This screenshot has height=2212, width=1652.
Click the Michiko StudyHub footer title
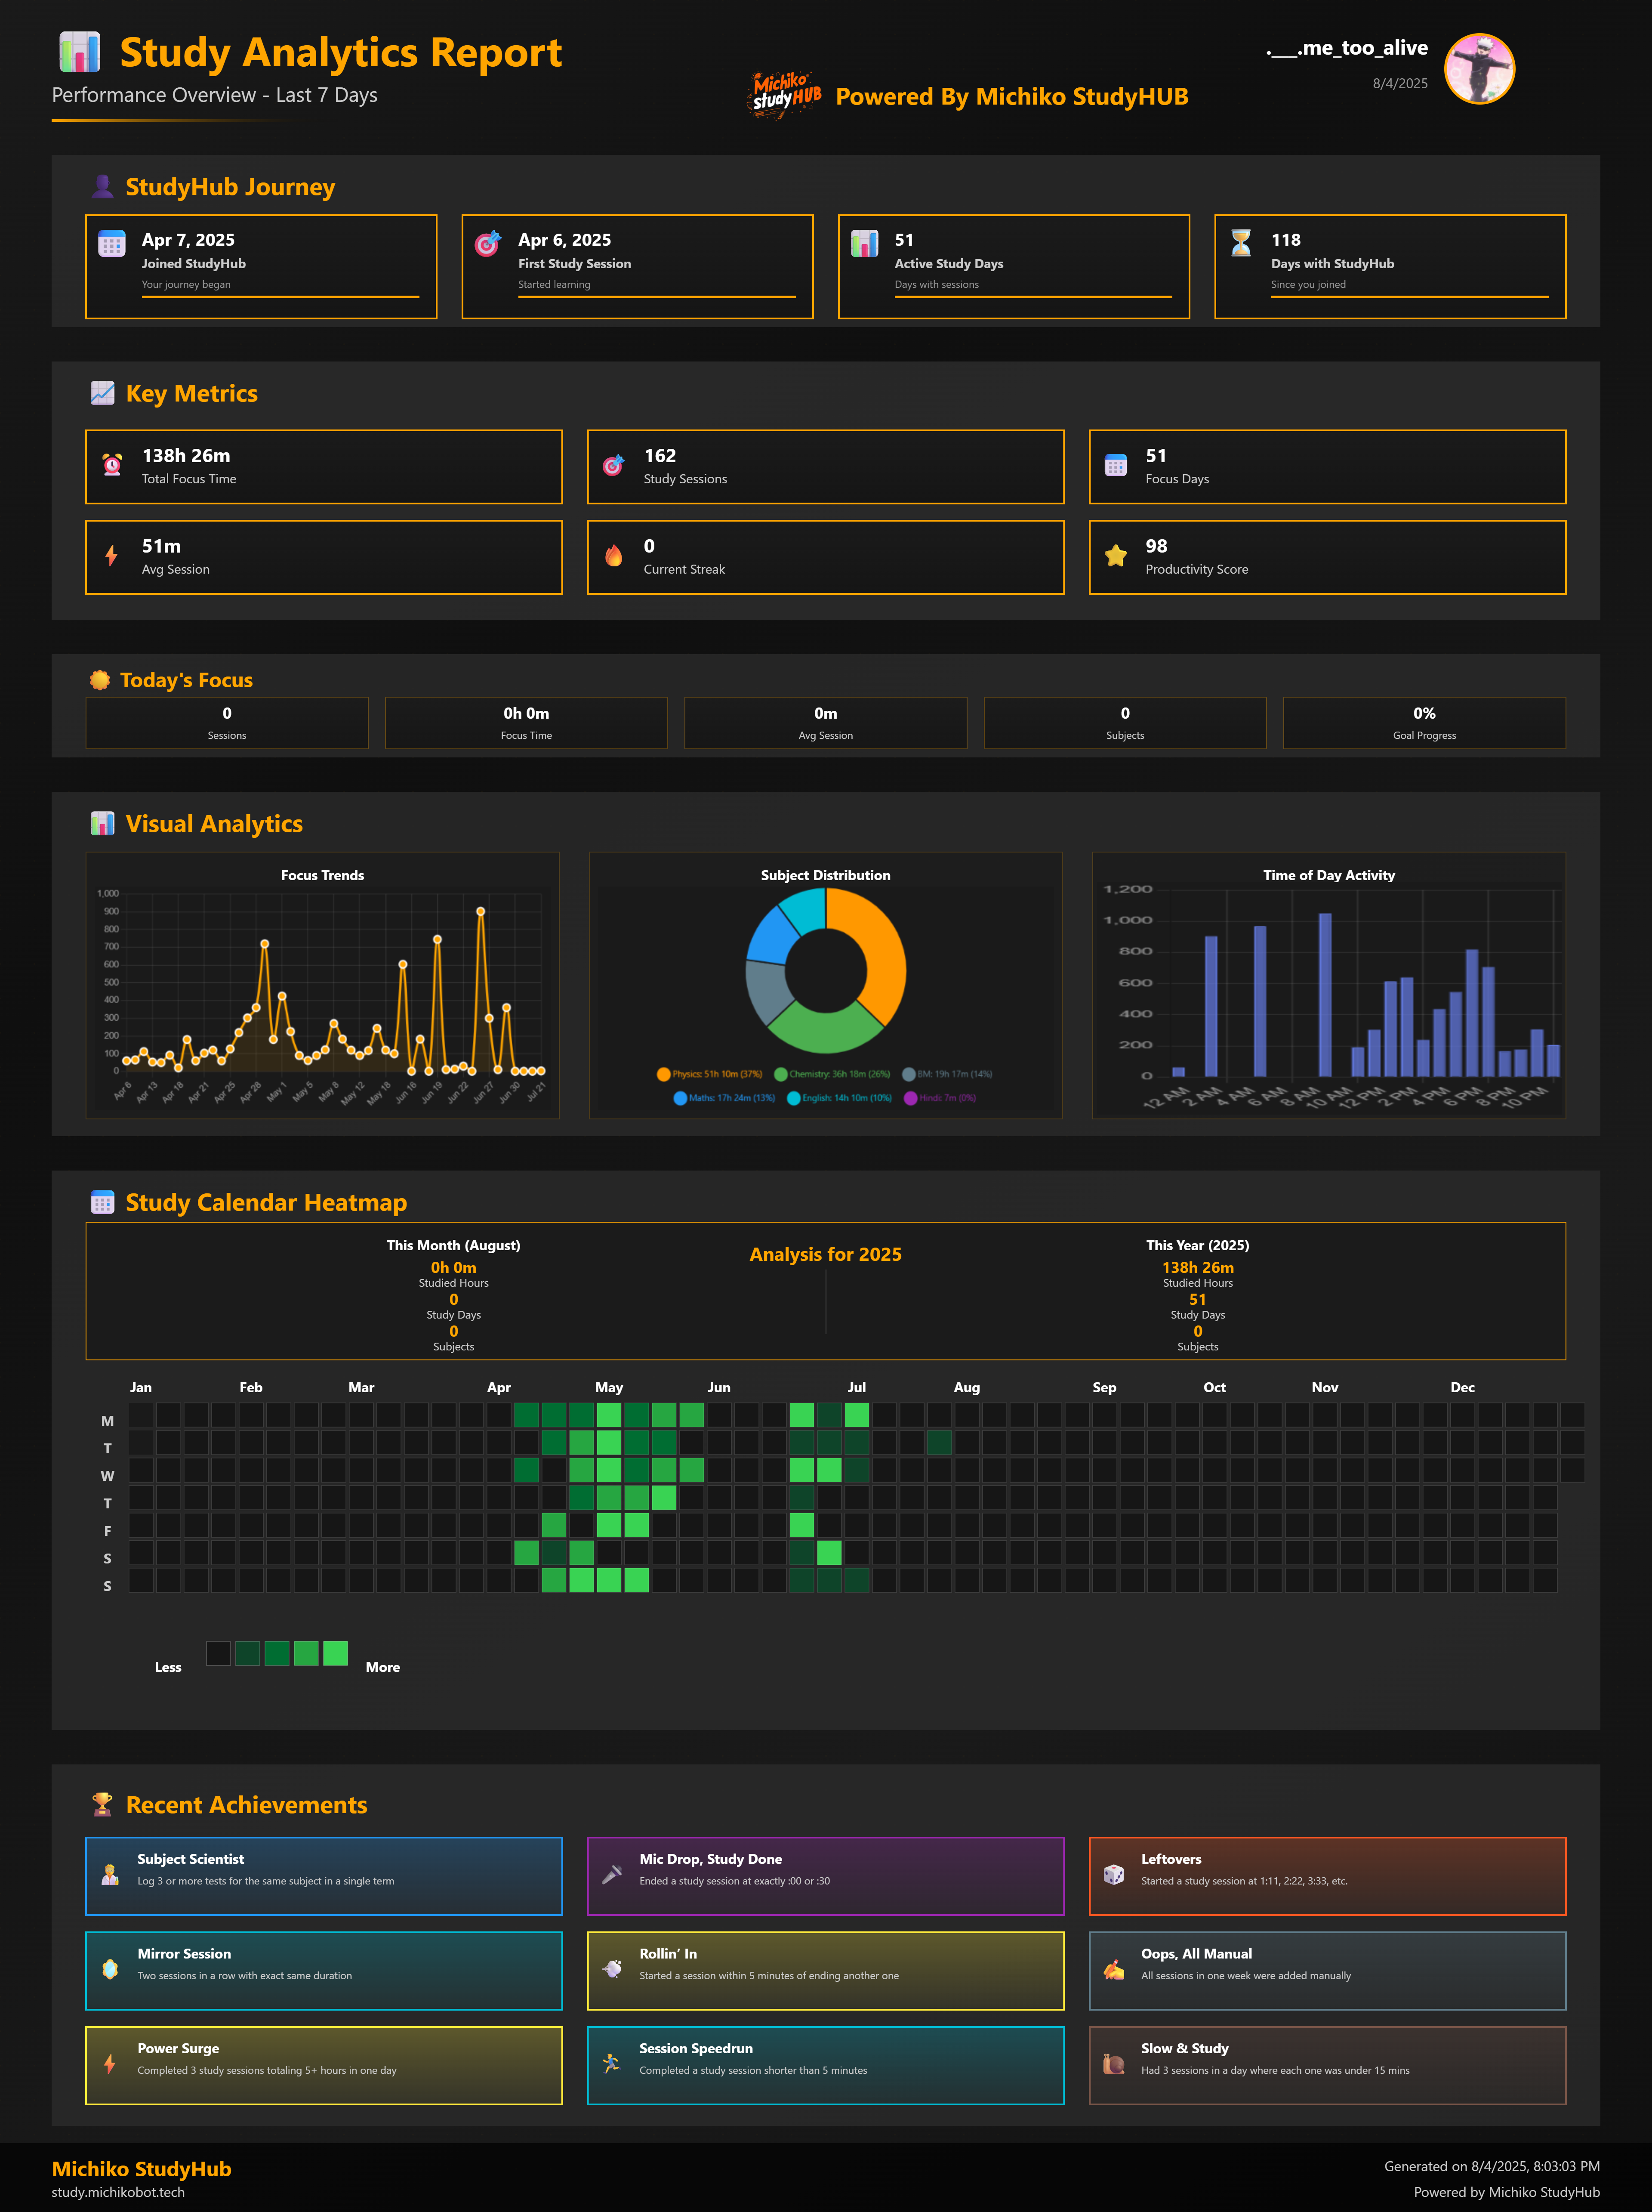pyautogui.click(x=141, y=2168)
